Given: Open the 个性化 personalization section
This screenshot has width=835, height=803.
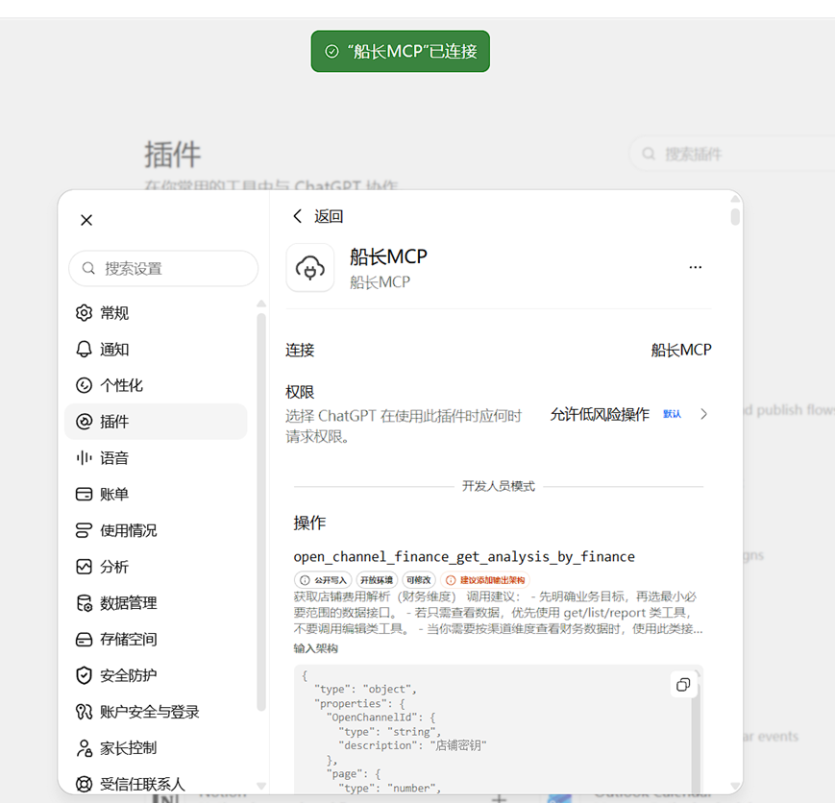Looking at the screenshot, I should 156,385.
